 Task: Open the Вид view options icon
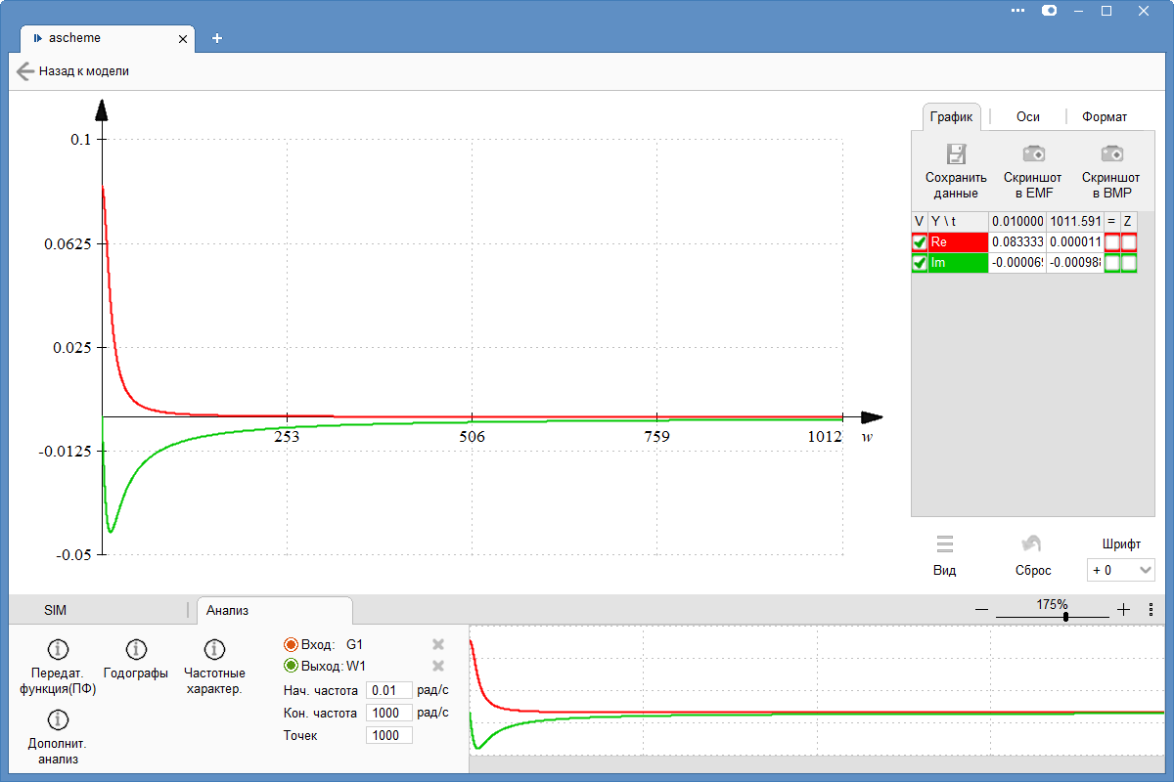tap(944, 544)
